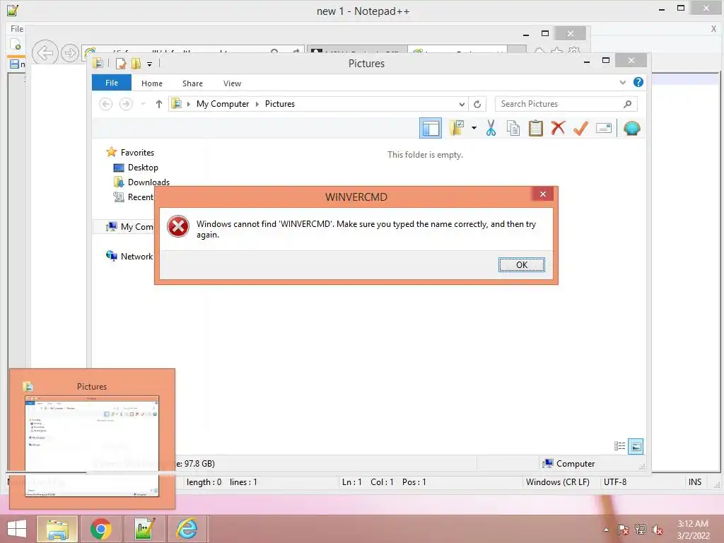Open the Windows Start button
The width and height of the screenshot is (724, 543).
(x=17, y=529)
